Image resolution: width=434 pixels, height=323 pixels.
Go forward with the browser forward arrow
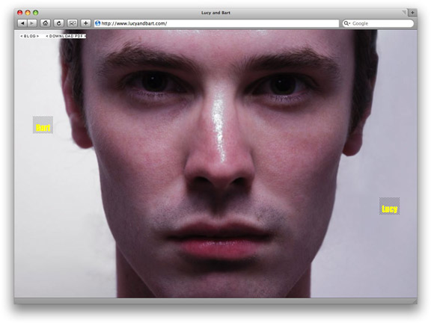(32, 23)
